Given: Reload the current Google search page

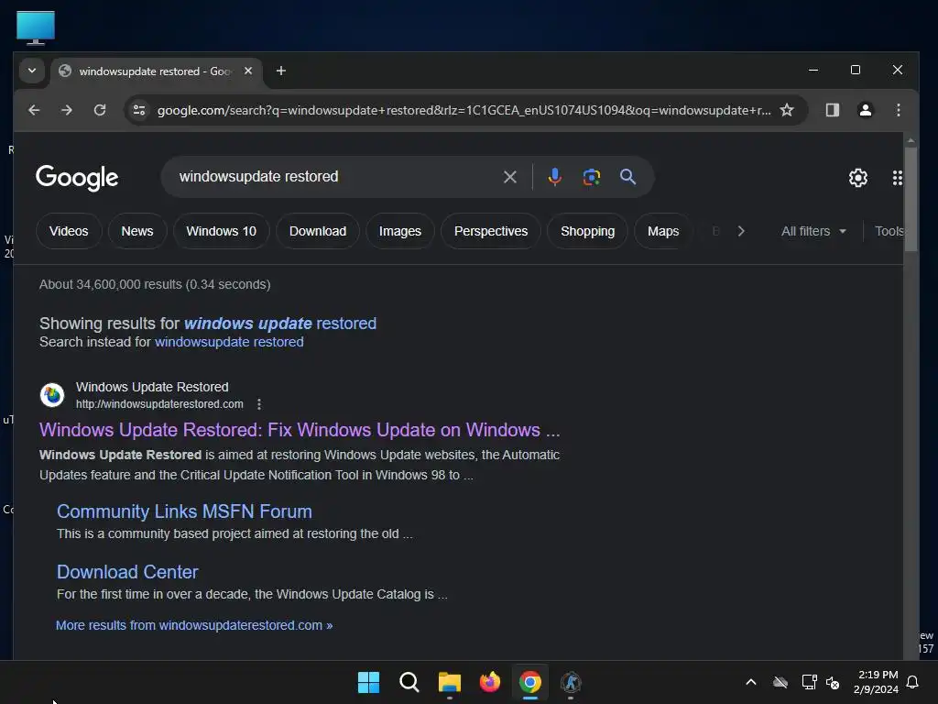Looking at the screenshot, I should pyautogui.click(x=100, y=110).
